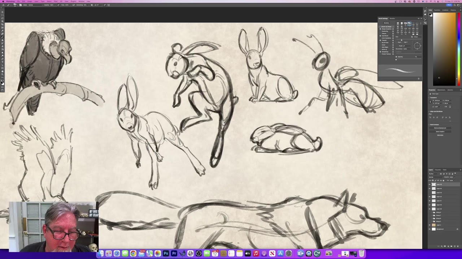Enable the Scattering checkbox in Brush Settings
The image size is (462, 259).
coord(380,31)
